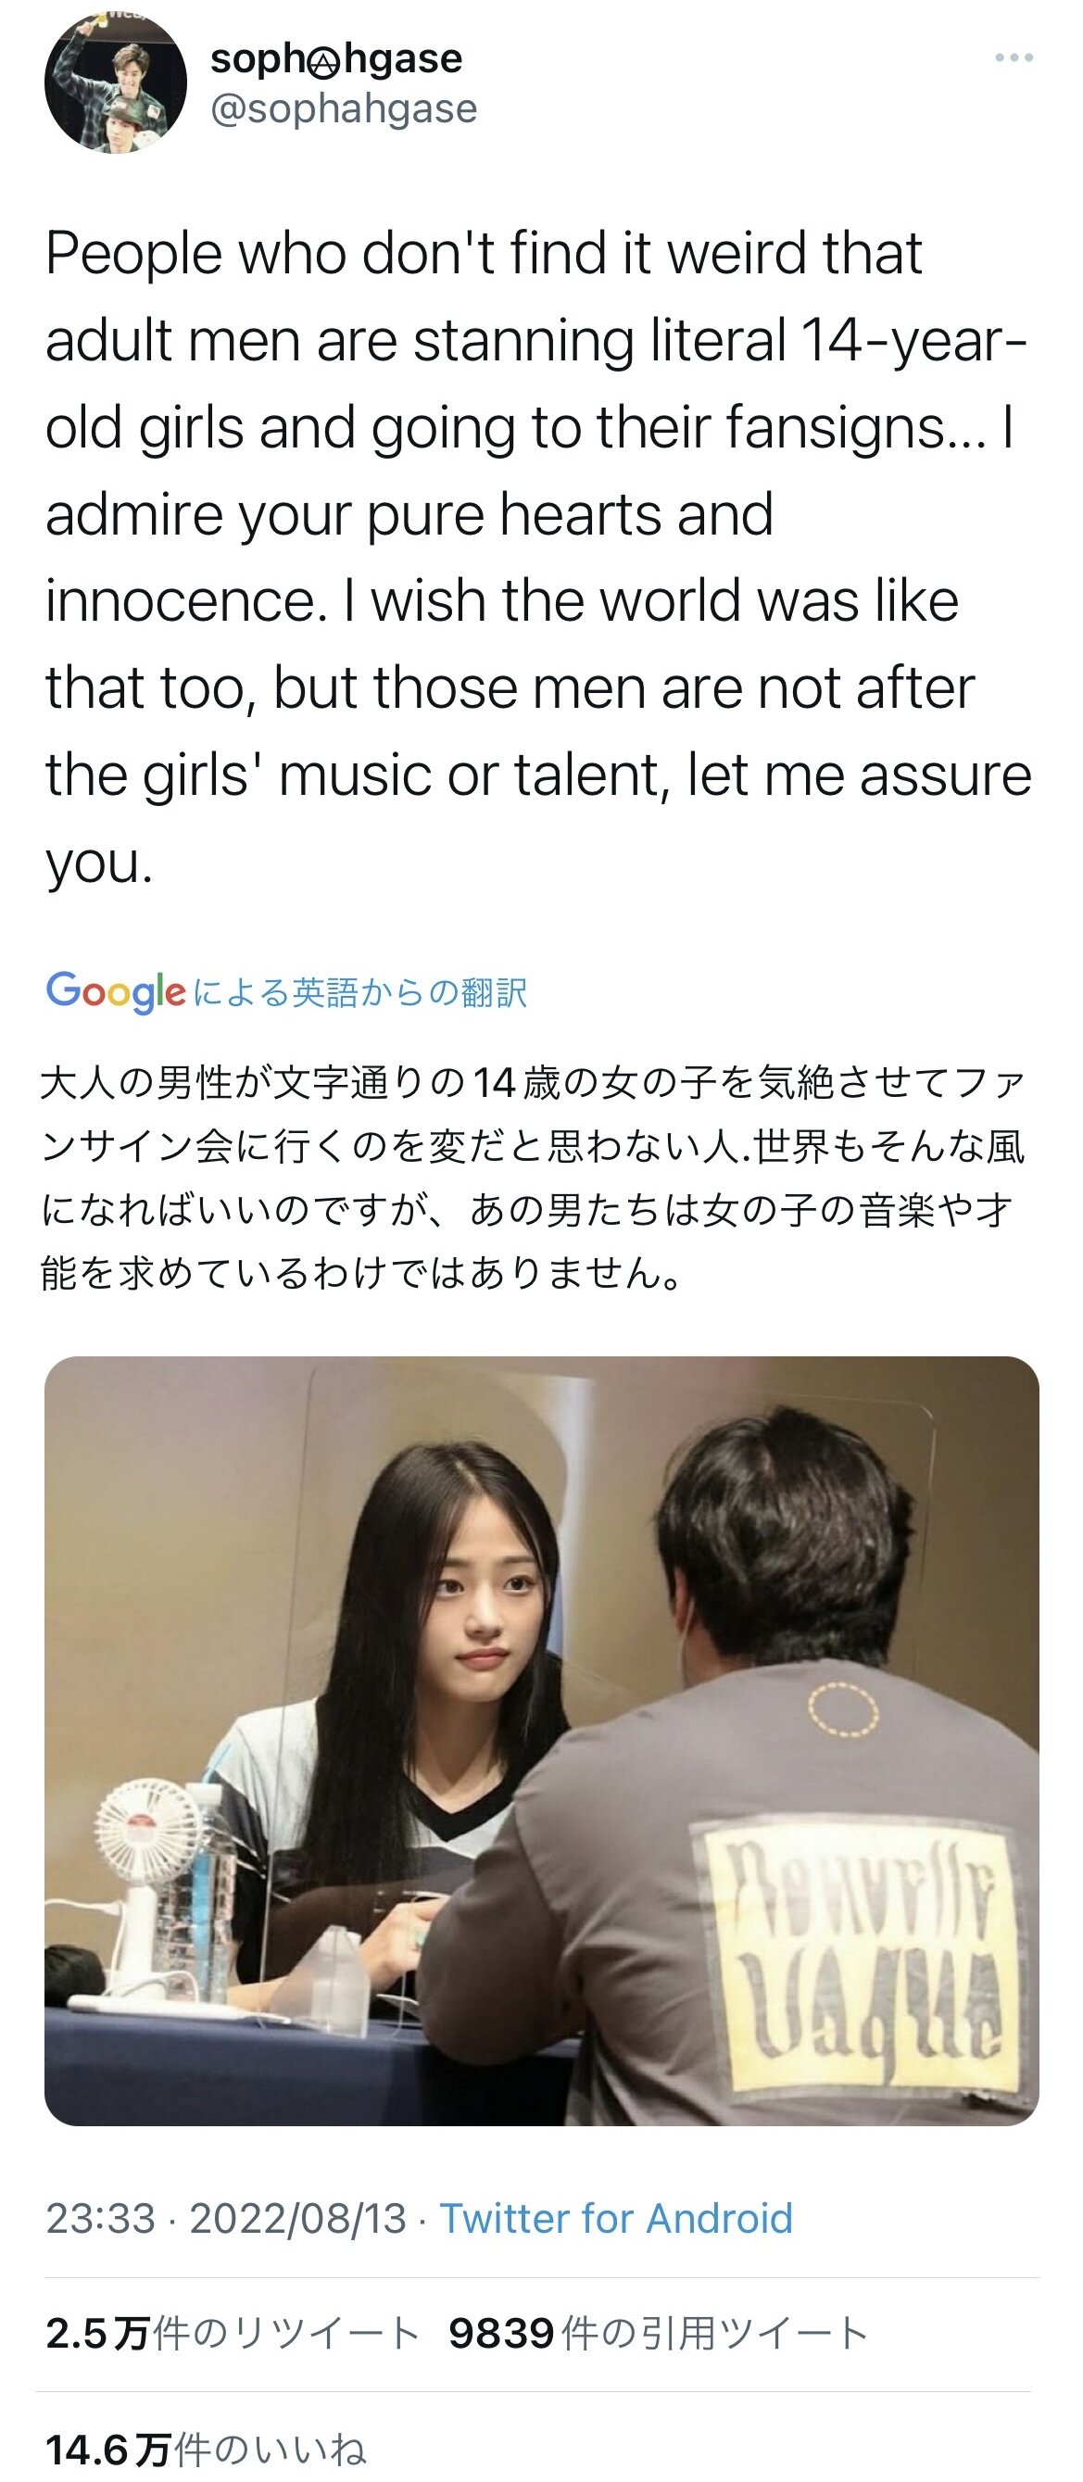View the 9839 quote tweets list

click(659, 2334)
